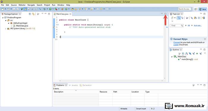
Task: Toggle Show Whitespace Characters pilcrow icon
Action: [x=36, y=9]
